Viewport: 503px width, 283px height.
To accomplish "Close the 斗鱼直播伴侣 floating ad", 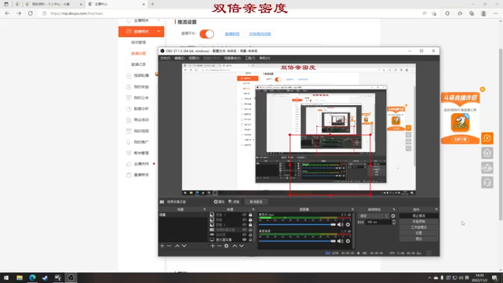I will click(x=482, y=89).
